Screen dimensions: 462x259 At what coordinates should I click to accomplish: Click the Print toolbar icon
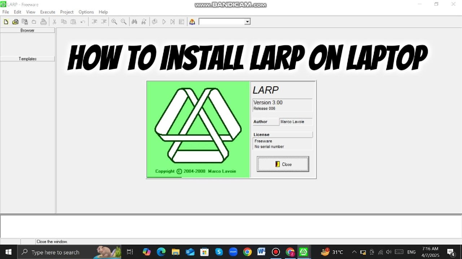click(43, 22)
